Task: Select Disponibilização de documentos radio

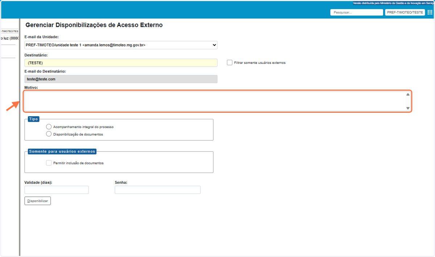Action: 49,134
